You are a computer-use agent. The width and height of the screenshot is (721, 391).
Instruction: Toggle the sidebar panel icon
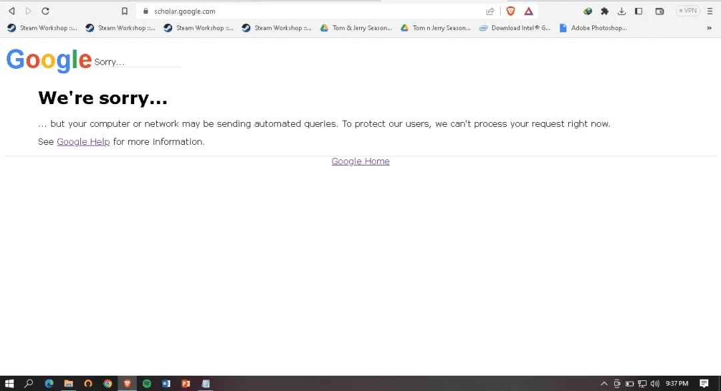tap(639, 11)
